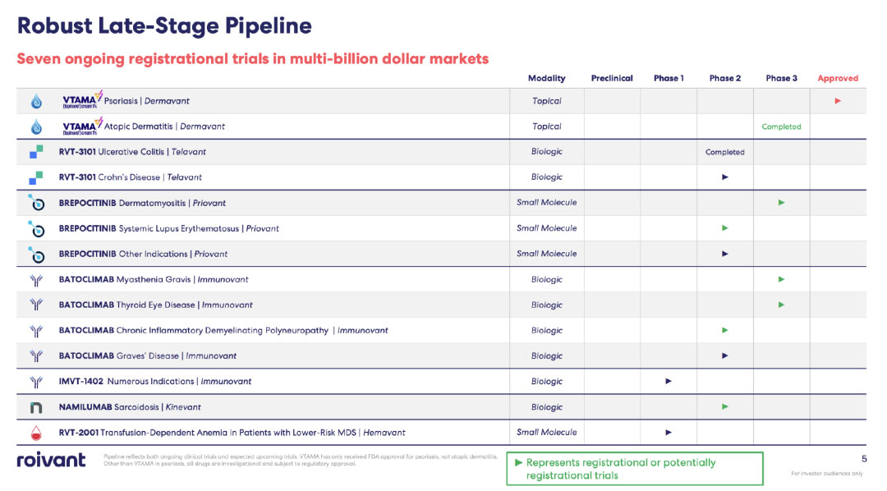Click the Completed label in the Ulcerative Colitis row
This screenshot has width=887, height=491.
(x=724, y=152)
